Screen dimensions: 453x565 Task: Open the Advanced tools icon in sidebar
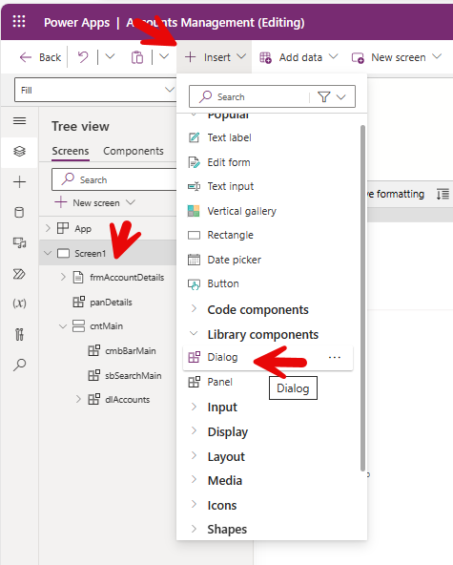[x=19, y=334]
